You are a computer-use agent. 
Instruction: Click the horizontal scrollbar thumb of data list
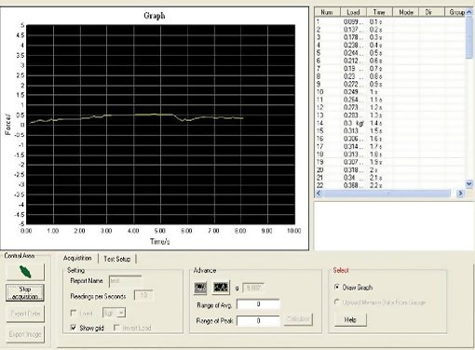pos(387,194)
